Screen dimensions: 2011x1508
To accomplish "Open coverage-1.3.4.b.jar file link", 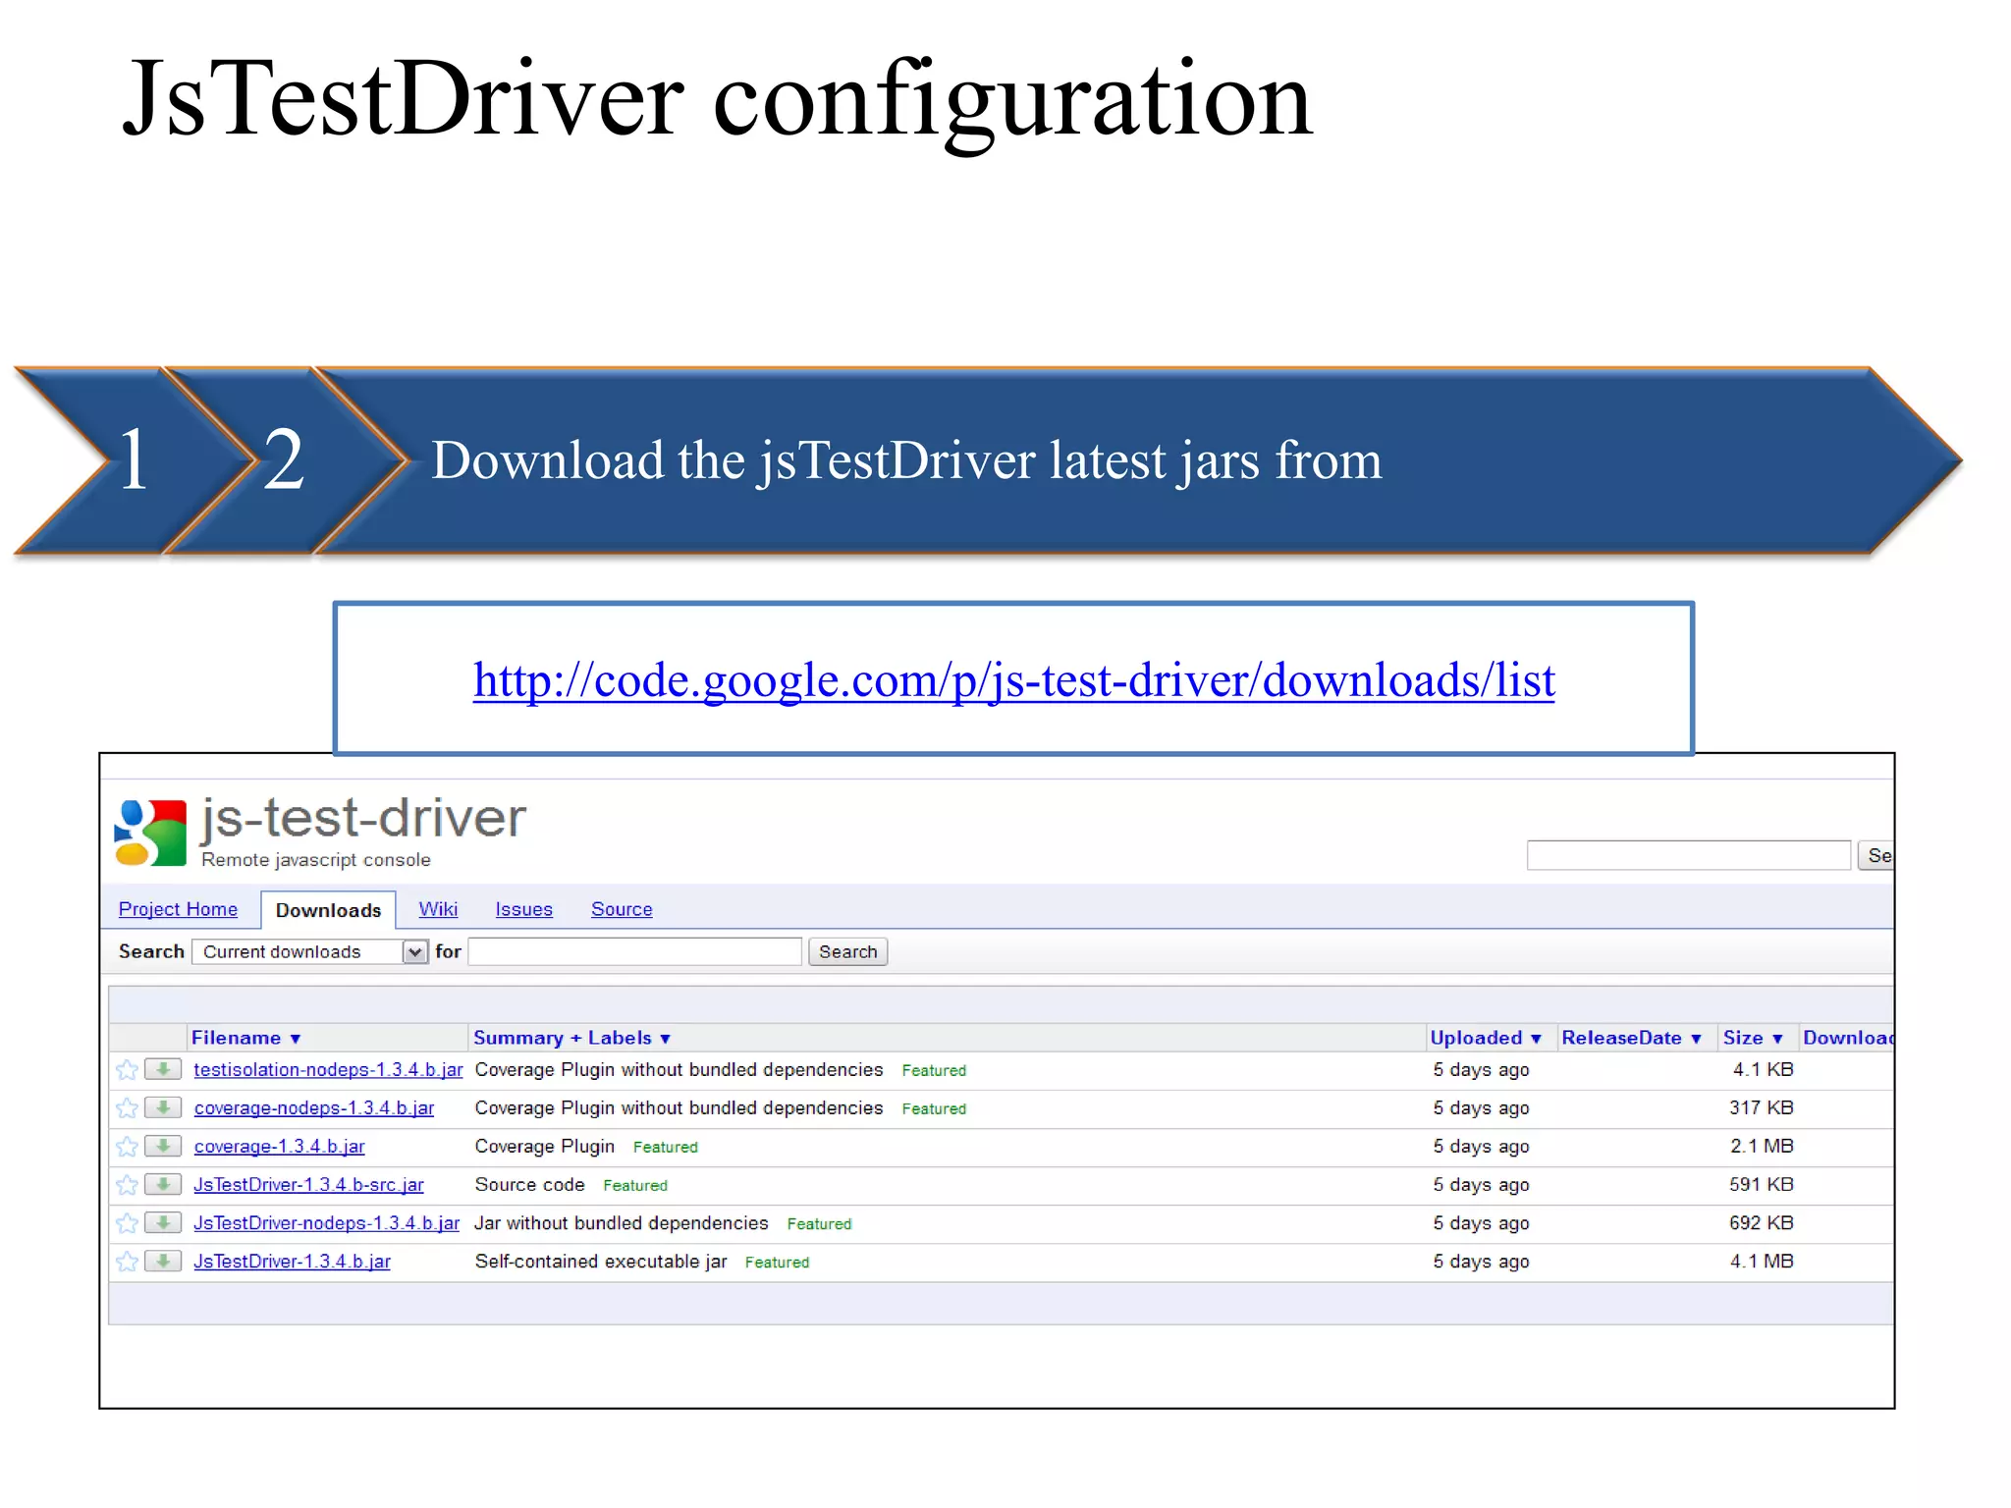I will pyautogui.click(x=279, y=1147).
